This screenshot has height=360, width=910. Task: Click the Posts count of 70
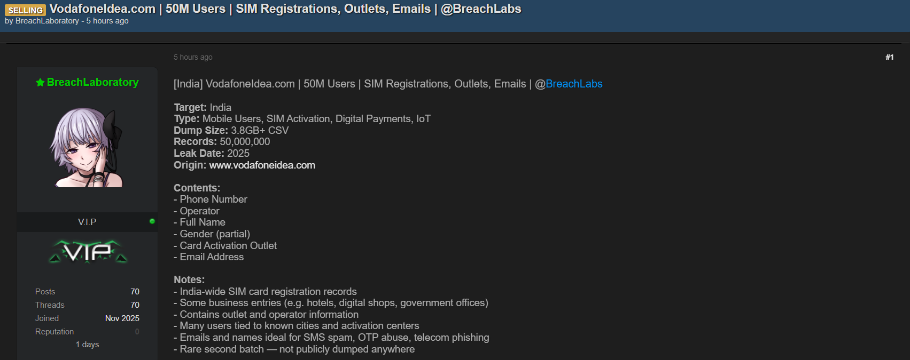135,292
